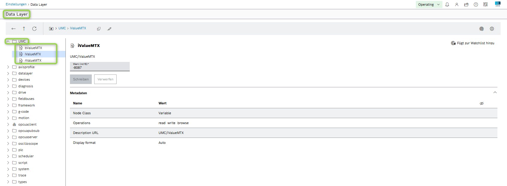
Task: Click the Wert (int16) input field
Action: (x=100, y=68)
